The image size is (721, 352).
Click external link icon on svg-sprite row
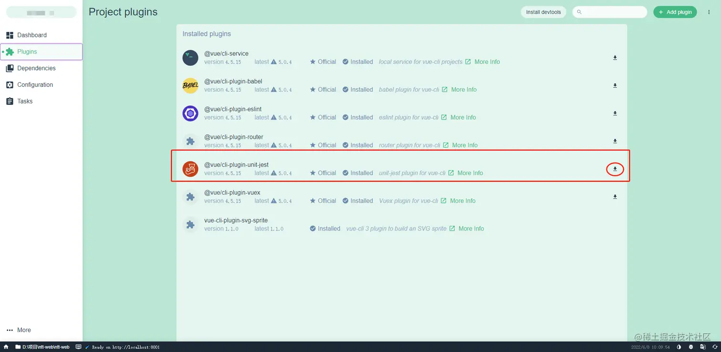[452, 229]
